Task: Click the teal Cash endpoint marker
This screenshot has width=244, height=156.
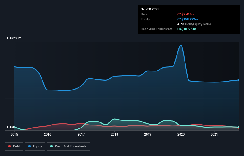Action: (x=239, y=127)
